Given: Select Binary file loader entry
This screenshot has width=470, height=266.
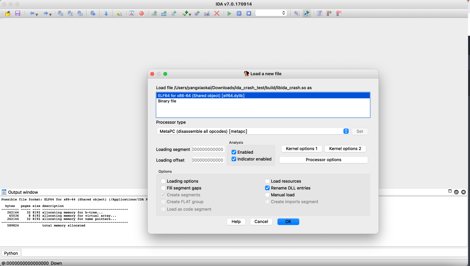Looking at the screenshot, I should [x=263, y=101].
